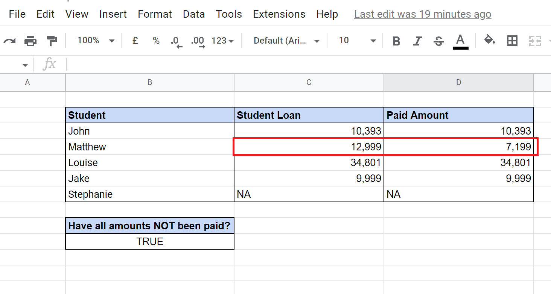The width and height of the screenshot is (551, 294).
Task: Open the zoom level dropdown
Action: pos(95,41)
